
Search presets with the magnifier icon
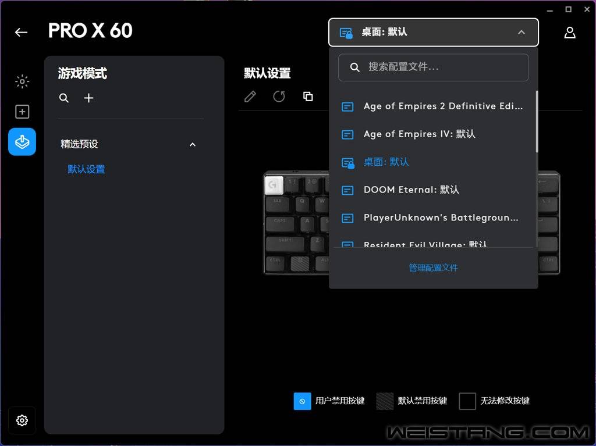(64, 98)
